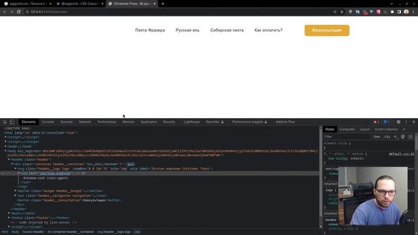418x235 pixels.
Task: Click the address bar URL 127.0.0.1
Action: click(x=48, y=12)
